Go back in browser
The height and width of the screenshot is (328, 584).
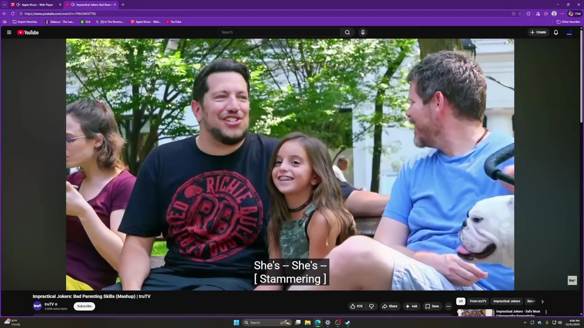pos(5,14)
